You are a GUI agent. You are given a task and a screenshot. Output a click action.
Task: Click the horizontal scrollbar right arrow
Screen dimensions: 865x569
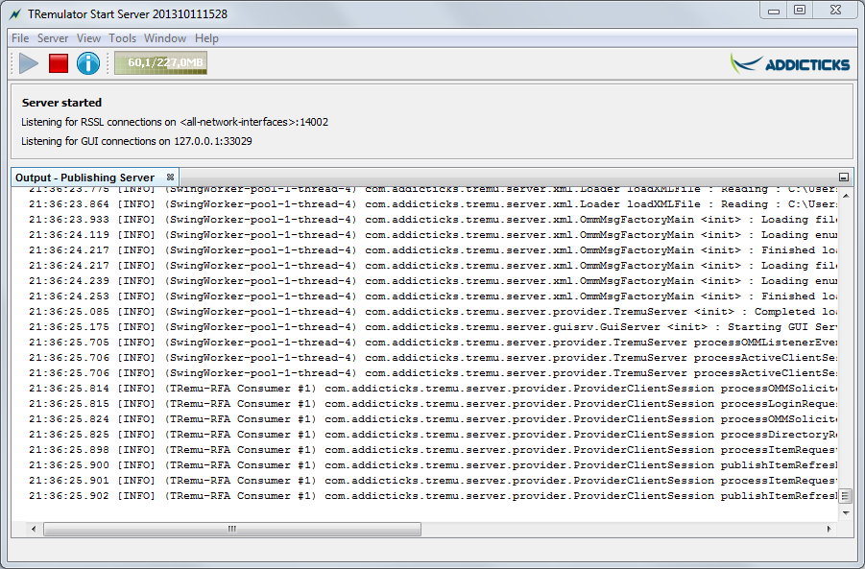tap(829, 530)
